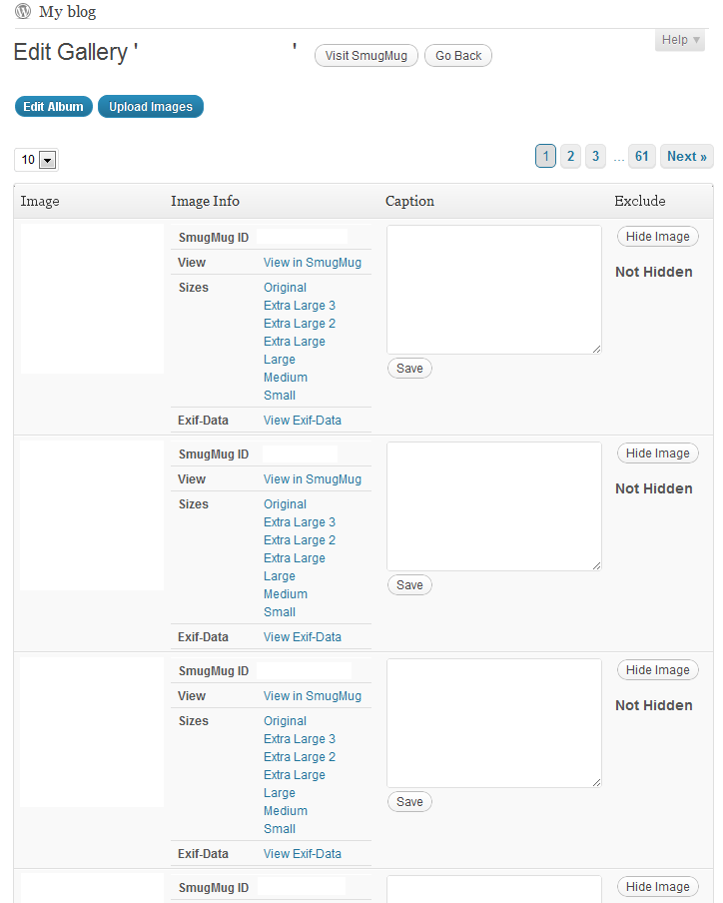This screenshot has height=903, width=723.
Task: Open Original size link in first row
Action: [285, 288]
